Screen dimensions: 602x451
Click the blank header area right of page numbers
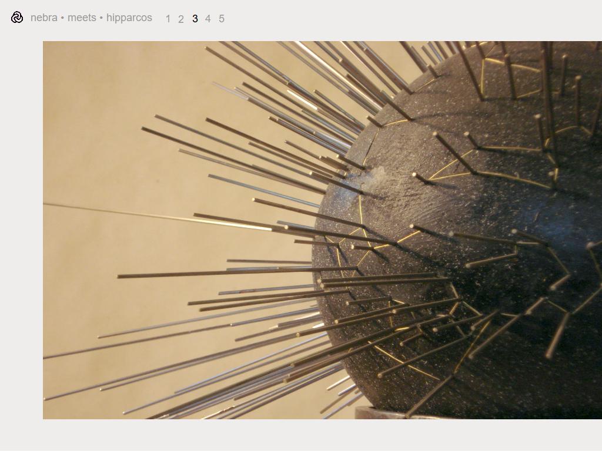pos(412,19)
